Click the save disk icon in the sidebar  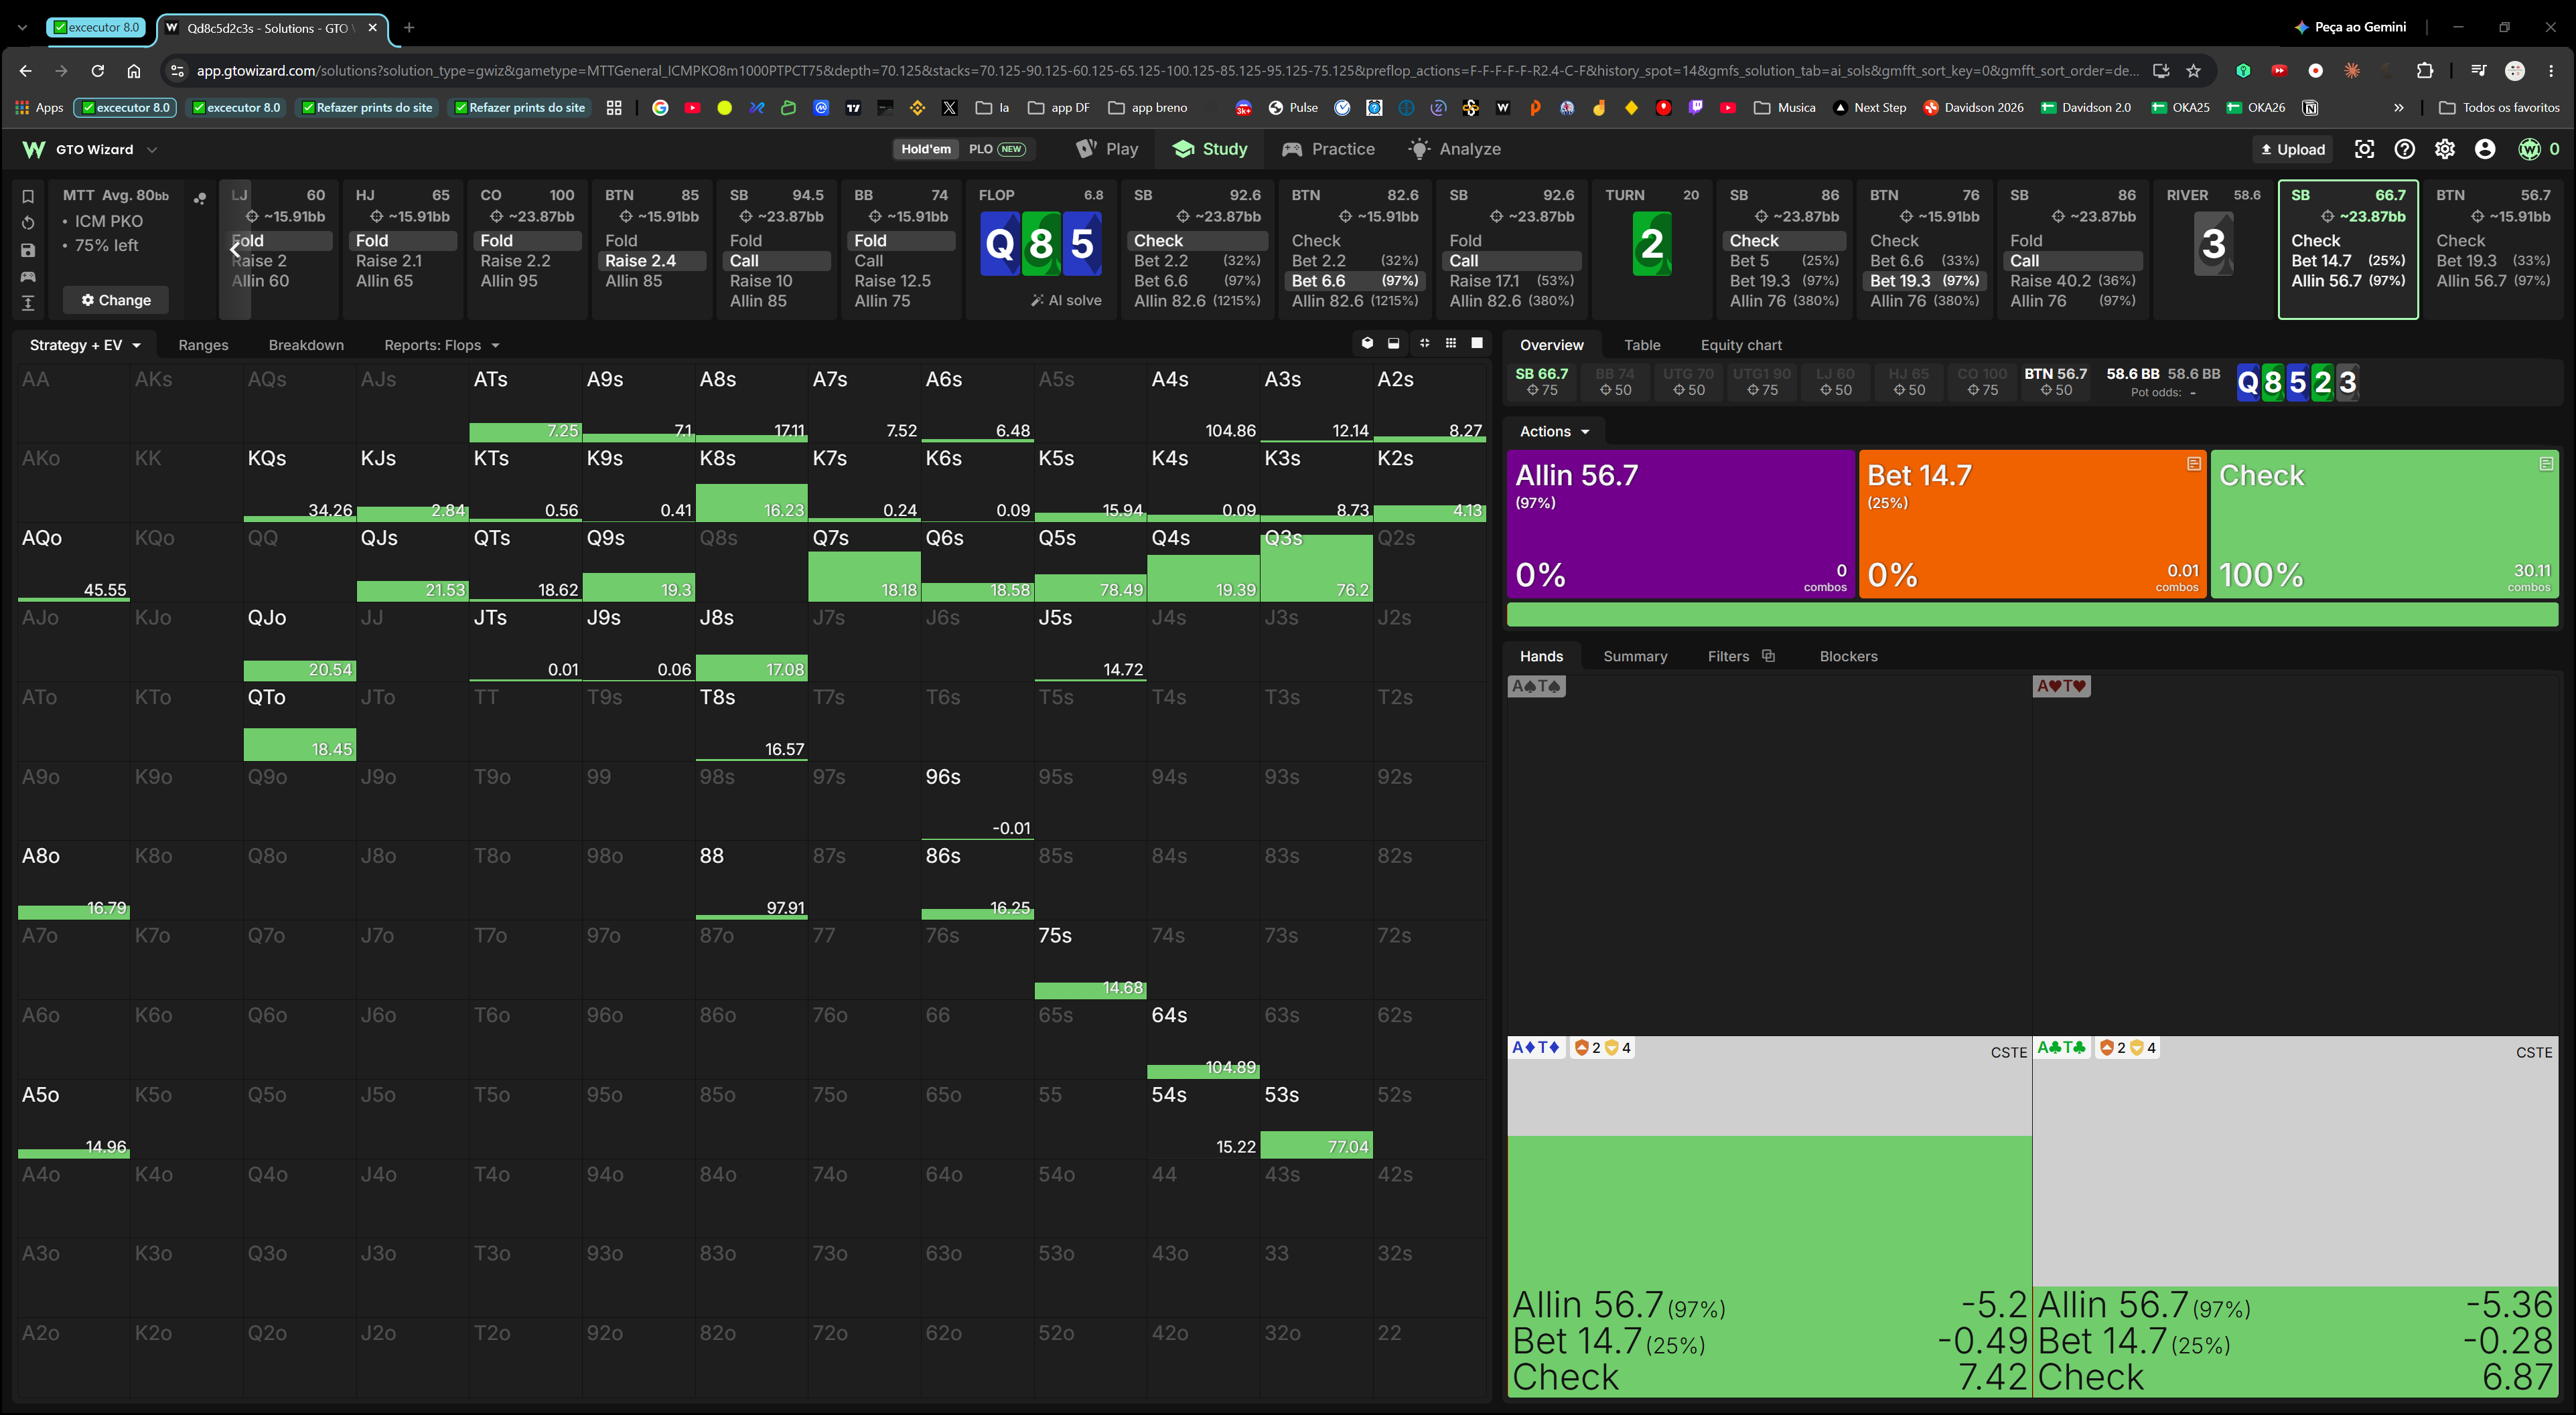tap(28, 250)
